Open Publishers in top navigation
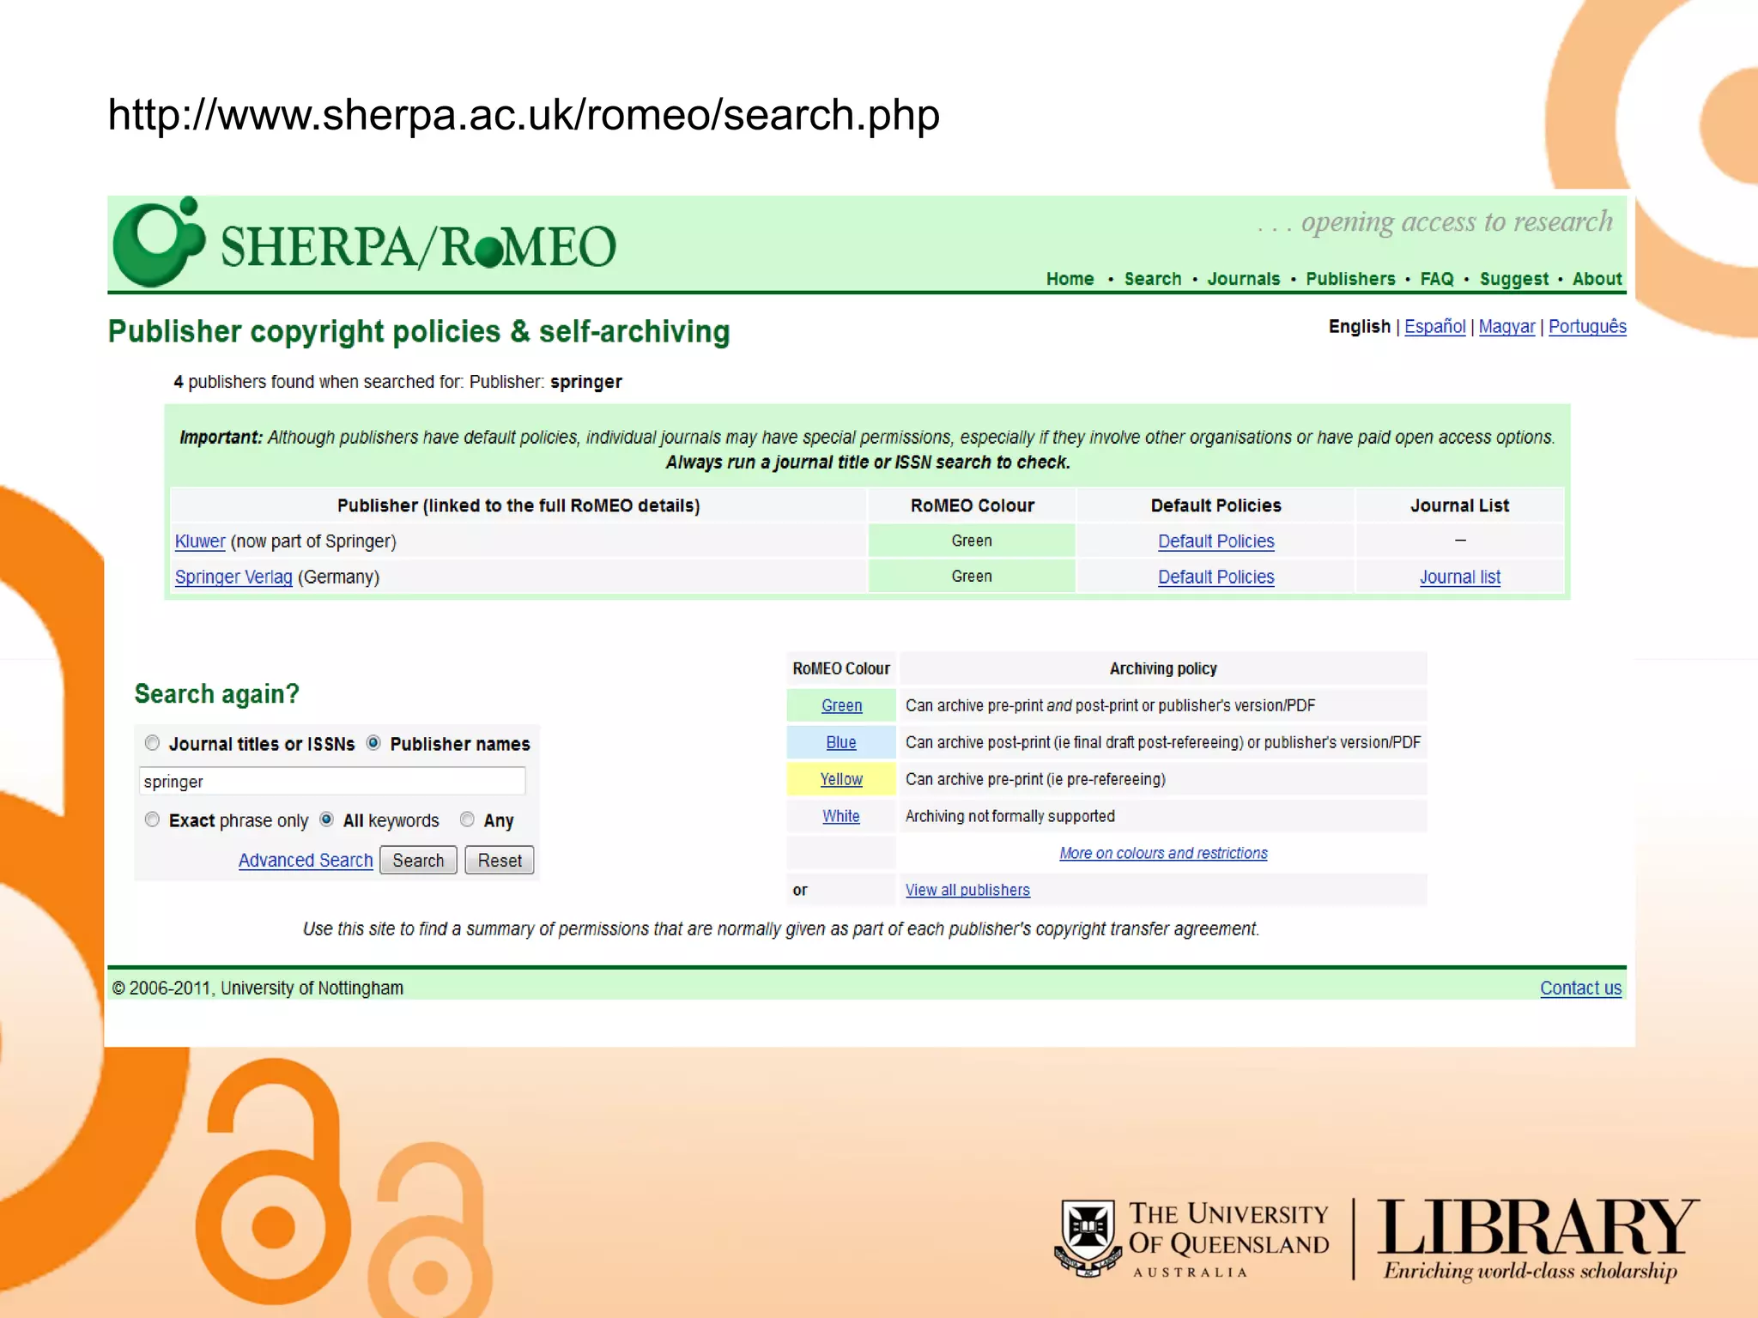The image size is (1758, 1318). click(x=1350, y=279)
